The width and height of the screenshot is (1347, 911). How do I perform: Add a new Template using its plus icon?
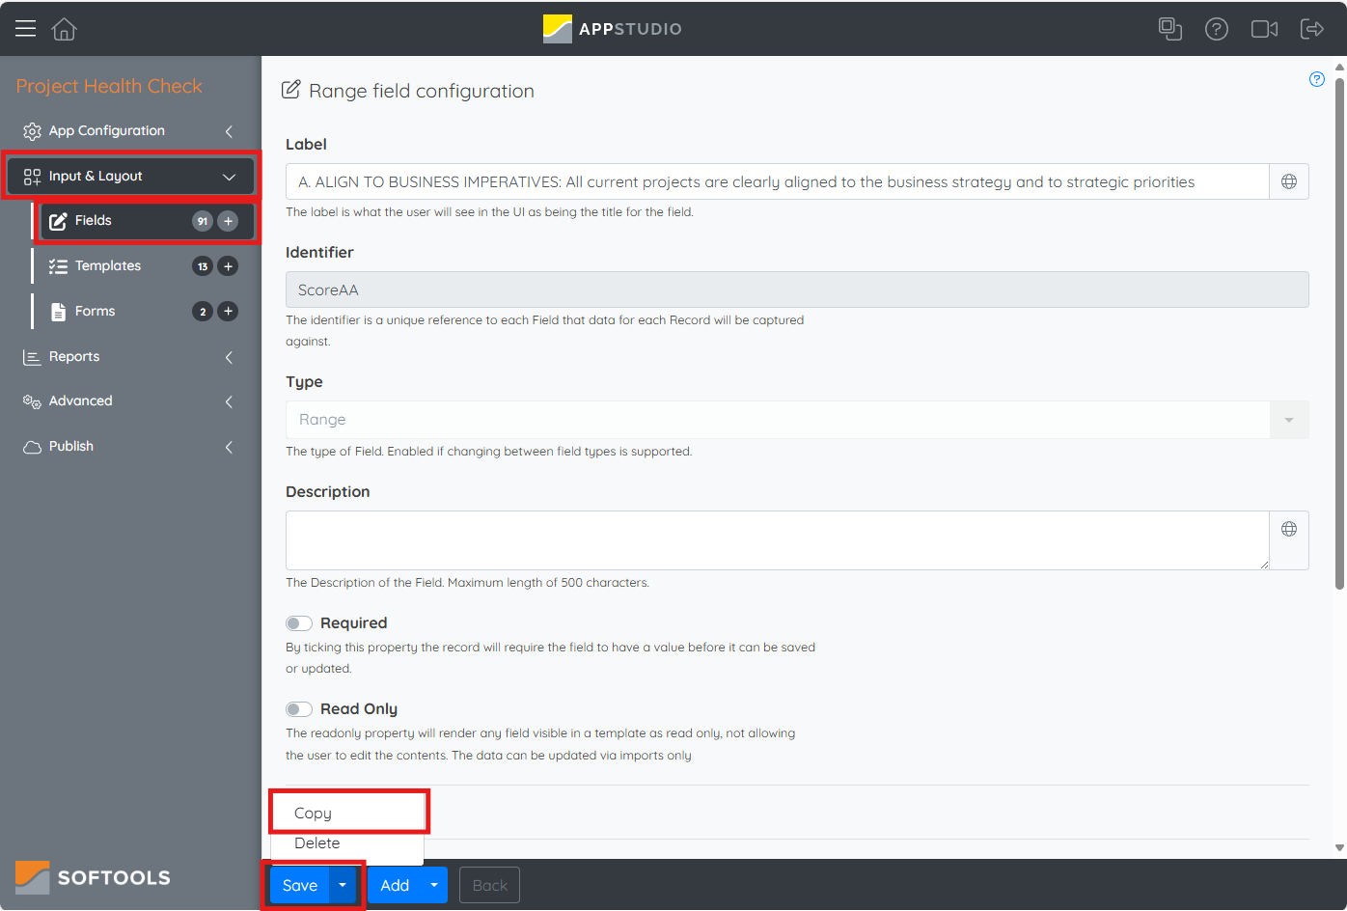click(x=228, y=265)
